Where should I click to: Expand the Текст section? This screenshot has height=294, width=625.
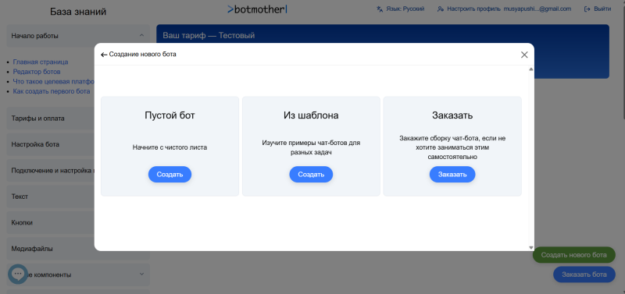coord(50,197)
